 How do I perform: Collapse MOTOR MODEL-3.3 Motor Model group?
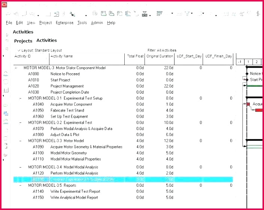(20, 141)
